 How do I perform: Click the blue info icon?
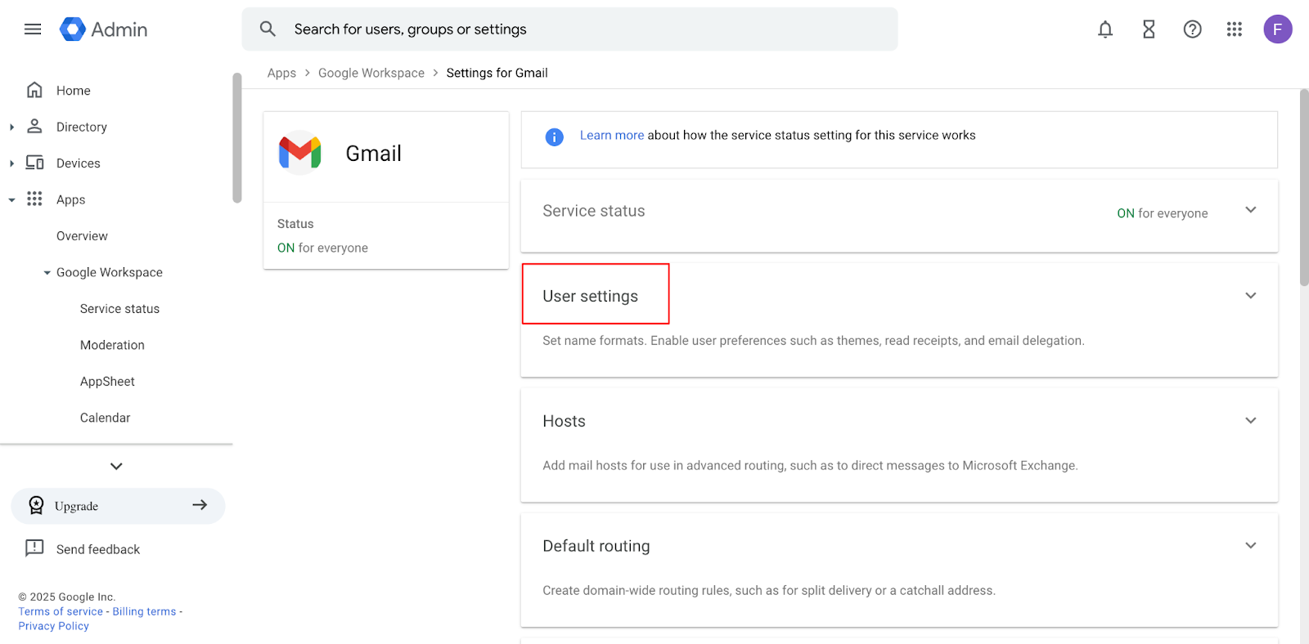(x=555, y=136)
